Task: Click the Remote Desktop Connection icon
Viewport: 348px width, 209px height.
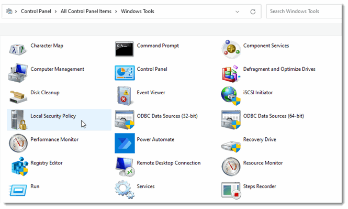Action: tap(125, 167)
